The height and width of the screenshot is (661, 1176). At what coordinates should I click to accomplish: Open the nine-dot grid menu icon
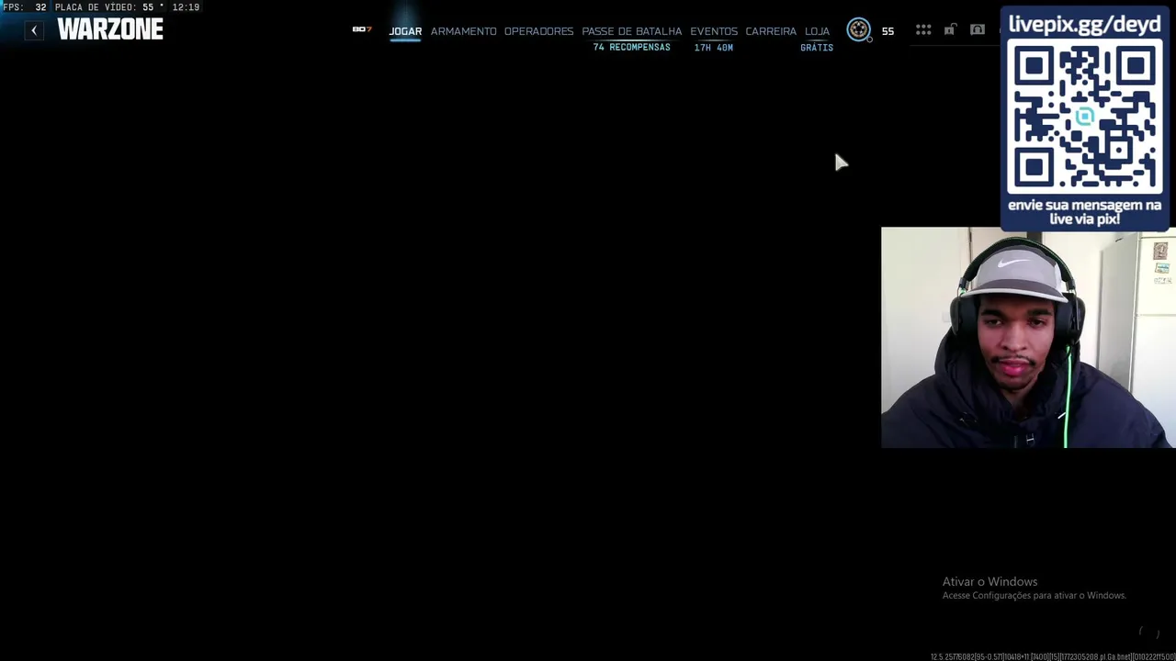pos(923,30)
